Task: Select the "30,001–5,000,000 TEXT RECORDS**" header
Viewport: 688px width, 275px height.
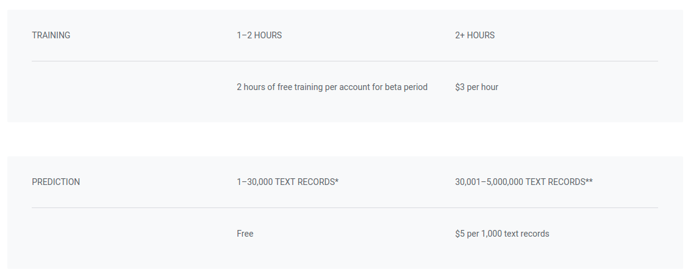Action: tap(523, 182)
